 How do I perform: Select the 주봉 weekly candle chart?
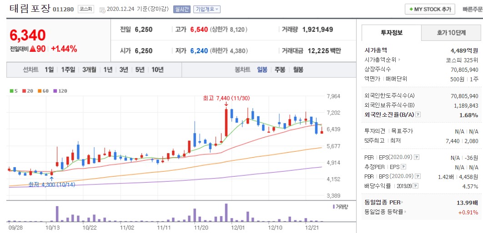280,70
